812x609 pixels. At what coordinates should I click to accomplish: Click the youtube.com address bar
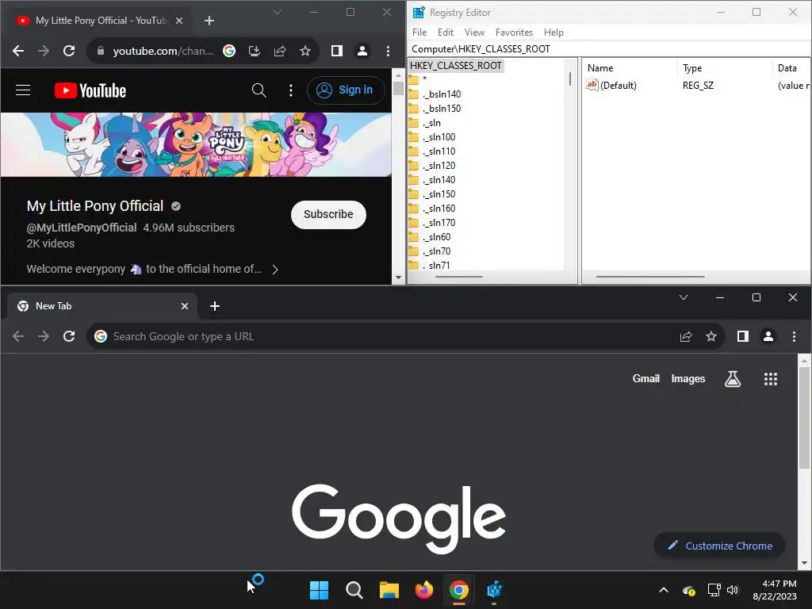(x=163, y=51)
